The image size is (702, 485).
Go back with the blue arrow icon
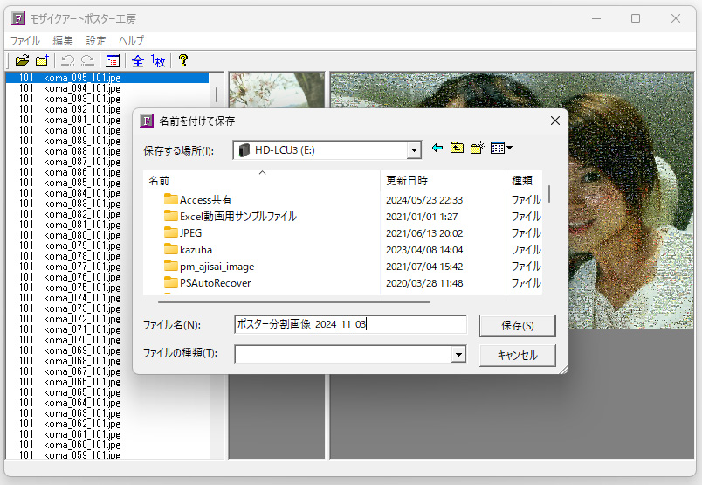pyautogui.click(x=437, y=148)
